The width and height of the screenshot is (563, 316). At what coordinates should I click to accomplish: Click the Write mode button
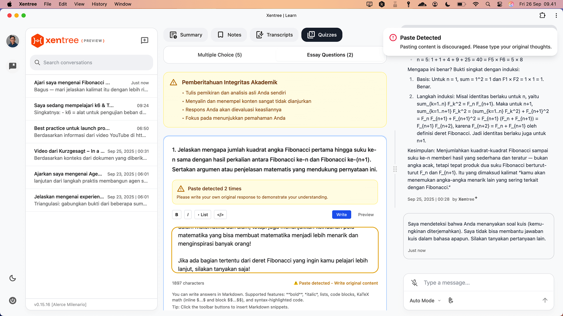pyautogui.click(x=341, y=214)
